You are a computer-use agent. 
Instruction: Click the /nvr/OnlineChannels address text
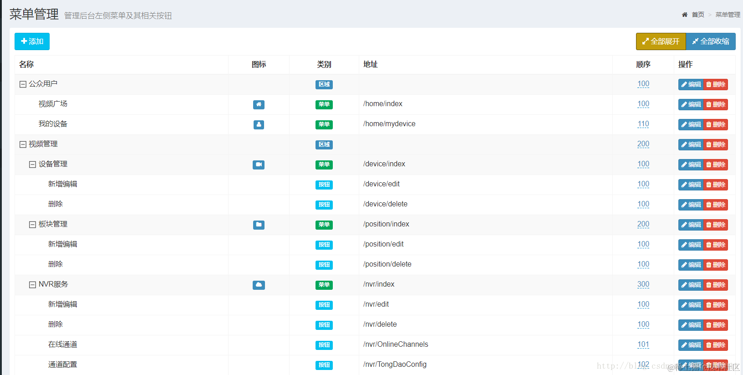click(x=396, y=344)
